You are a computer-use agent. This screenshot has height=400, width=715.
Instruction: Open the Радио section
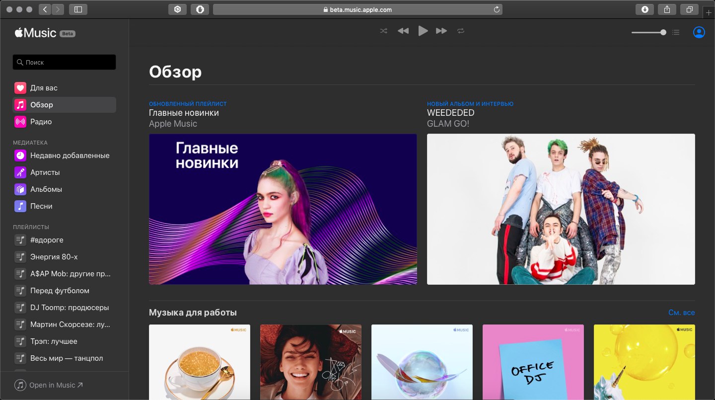pos(64,122)
